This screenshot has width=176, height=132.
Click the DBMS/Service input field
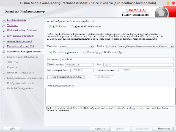coord(79,65)
